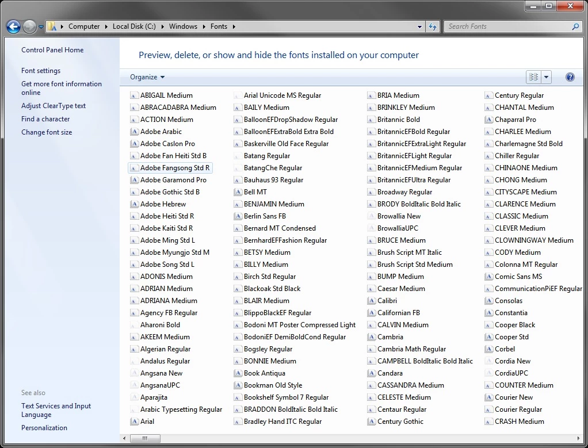The height and width of the screenshot is (448, 588).
Task: Select Bauhaus 93 Regular text
Action: [x=273, y=181]
